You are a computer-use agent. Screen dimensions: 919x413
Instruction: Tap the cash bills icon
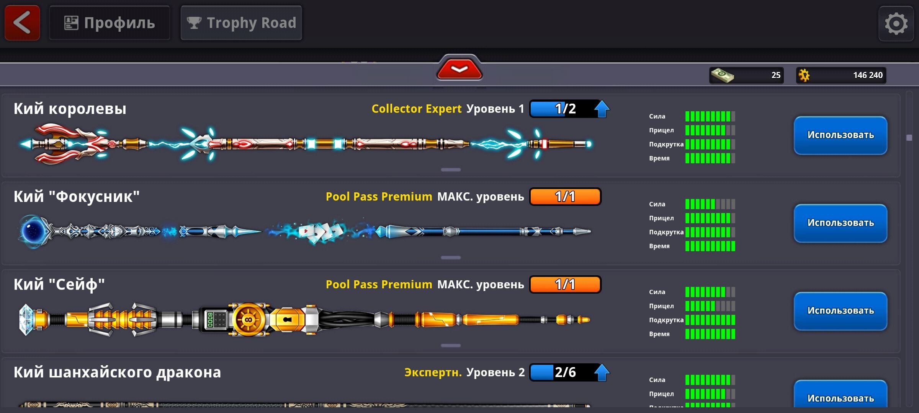(x=722, y=75)
